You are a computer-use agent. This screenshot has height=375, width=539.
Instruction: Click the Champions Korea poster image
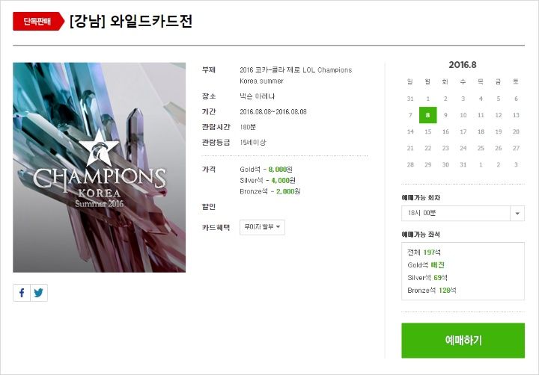pos(100,167)
